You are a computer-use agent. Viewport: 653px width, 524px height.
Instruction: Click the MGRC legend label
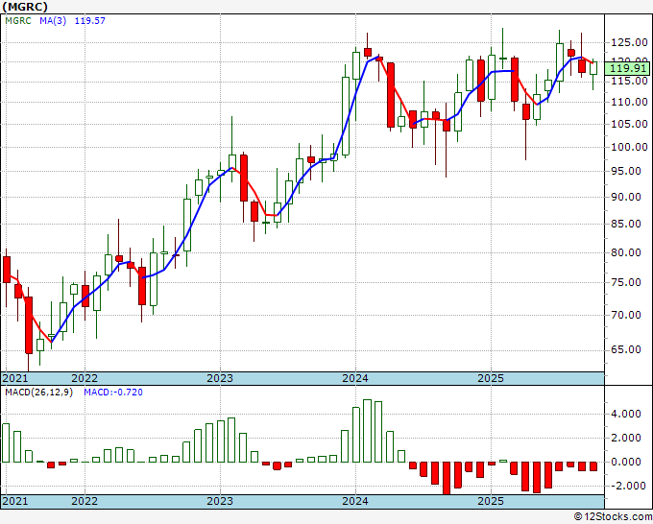coord(18,20)
